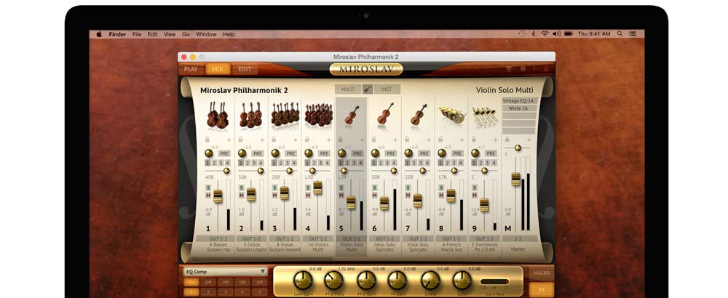Click the Bluetooth status icon

click(533, 34)
